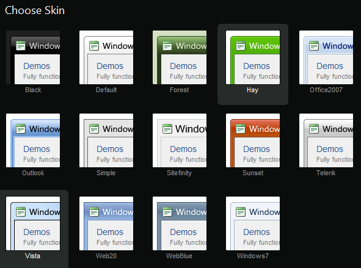Screen dimensions: 361x268
Task: Select the Vista skin thumbnail
Action: tap(33, 223)
